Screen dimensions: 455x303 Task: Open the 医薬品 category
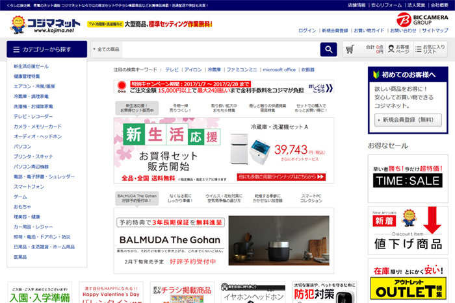pos(20,257)
